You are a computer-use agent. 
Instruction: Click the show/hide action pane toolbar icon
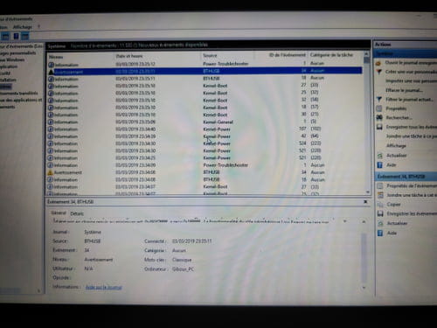pos(25,37)
